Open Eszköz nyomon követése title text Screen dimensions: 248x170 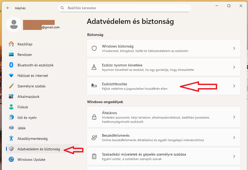tap(122, 65)
